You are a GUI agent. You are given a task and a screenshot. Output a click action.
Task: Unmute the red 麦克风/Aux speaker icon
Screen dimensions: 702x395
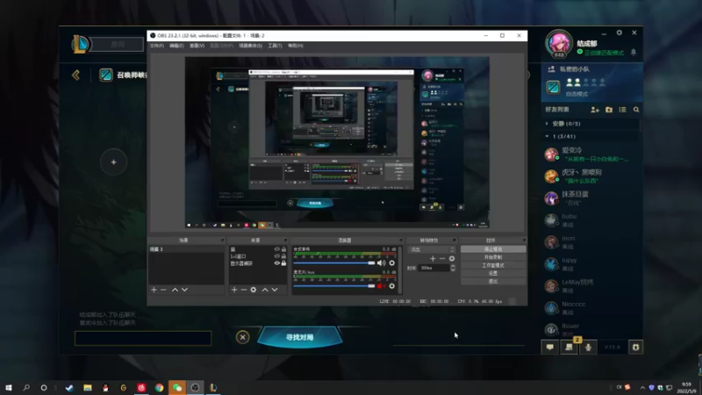click(381, 286)
